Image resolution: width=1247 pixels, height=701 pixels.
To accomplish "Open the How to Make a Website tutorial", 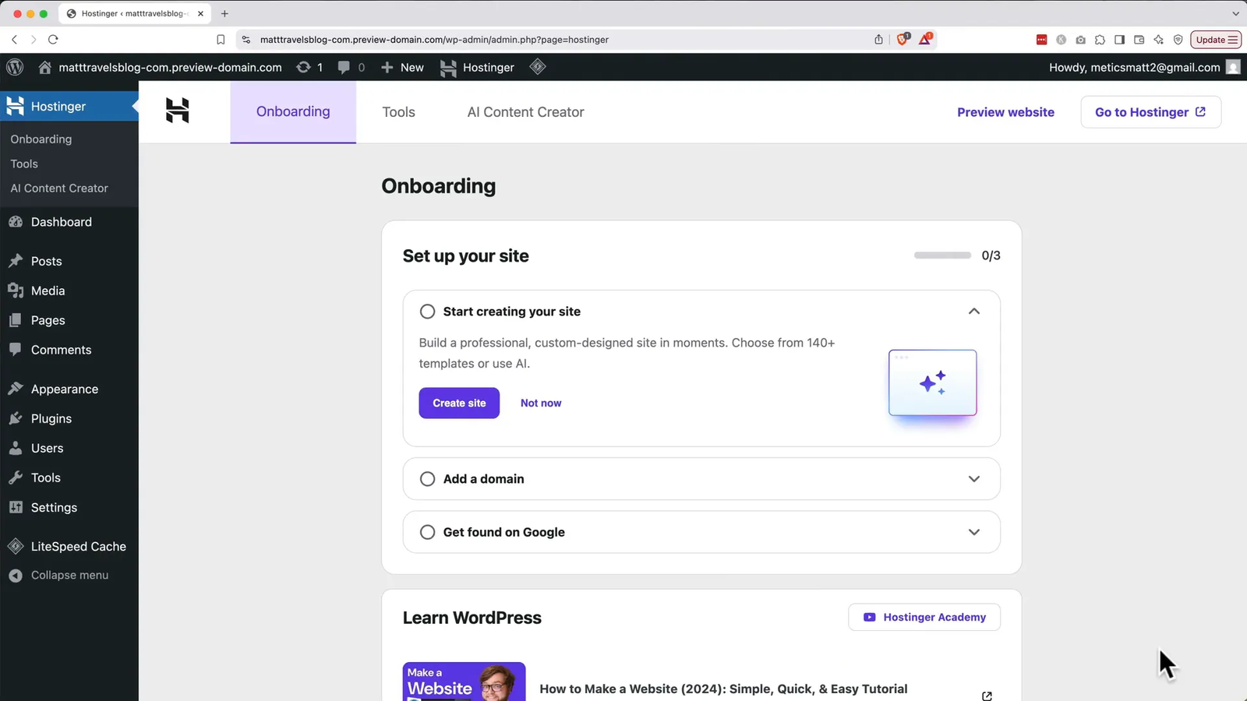I will click(x=723, y=689).
